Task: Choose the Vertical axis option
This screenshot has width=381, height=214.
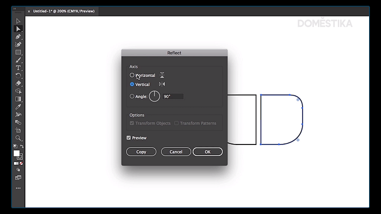Action: pos(132,84)
